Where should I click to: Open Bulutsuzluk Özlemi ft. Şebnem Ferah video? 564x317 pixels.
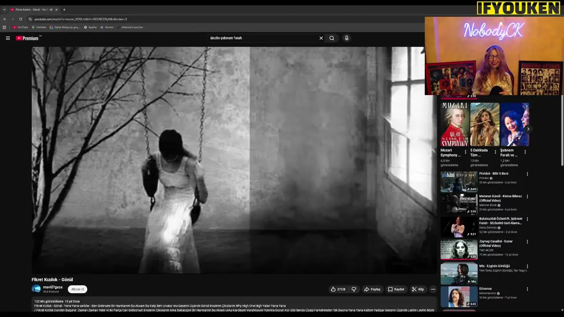[501, 221]
